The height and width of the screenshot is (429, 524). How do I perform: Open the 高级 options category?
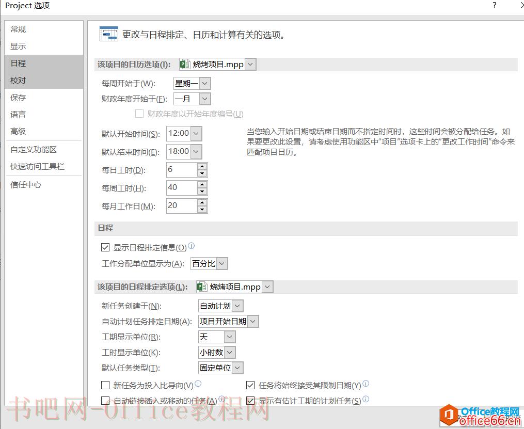click(x=44, y=132)
